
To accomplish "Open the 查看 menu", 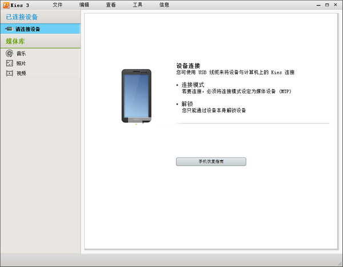I will point(111,5).
